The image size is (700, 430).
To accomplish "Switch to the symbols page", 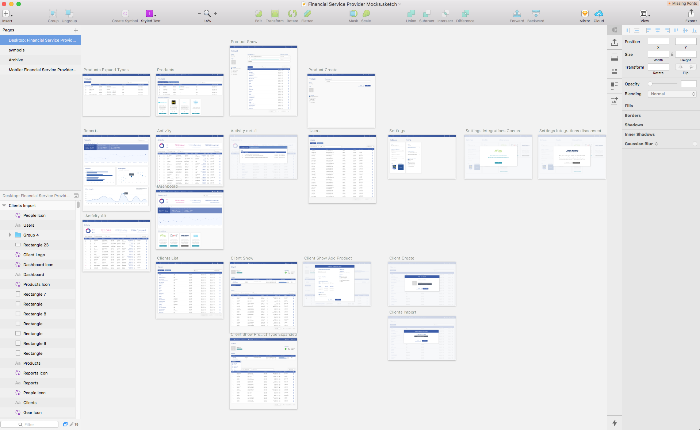I will click(x=40, y=50).
